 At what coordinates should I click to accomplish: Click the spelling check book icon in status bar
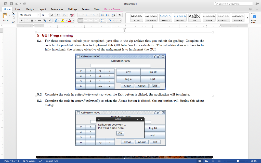click(40, 161)
